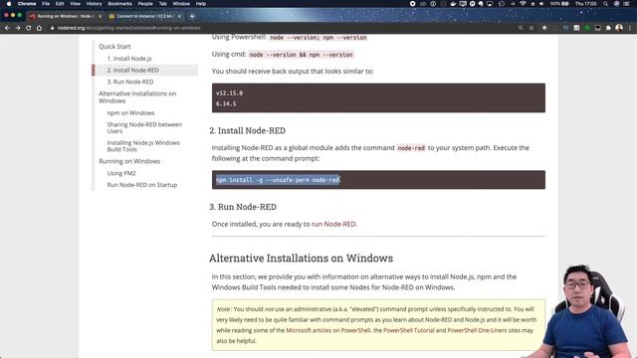Open Installing Node.js Windows Build Tools link
The width and height of the screenshot is (637, 358).
coord(143,146)
